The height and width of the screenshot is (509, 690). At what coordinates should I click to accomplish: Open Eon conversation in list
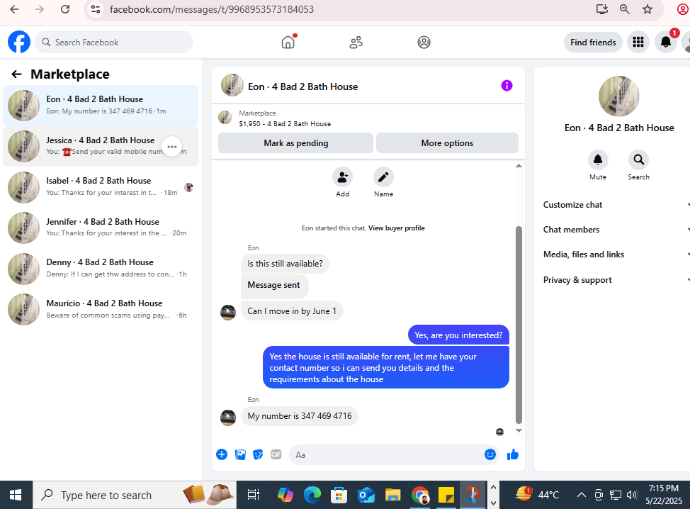[101, 106]
